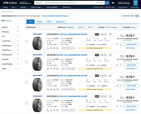Click the search keyword input field

[70, 3]
